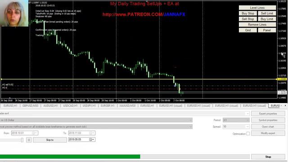Expand the expert advisor file dropdown

coord(247,113)
